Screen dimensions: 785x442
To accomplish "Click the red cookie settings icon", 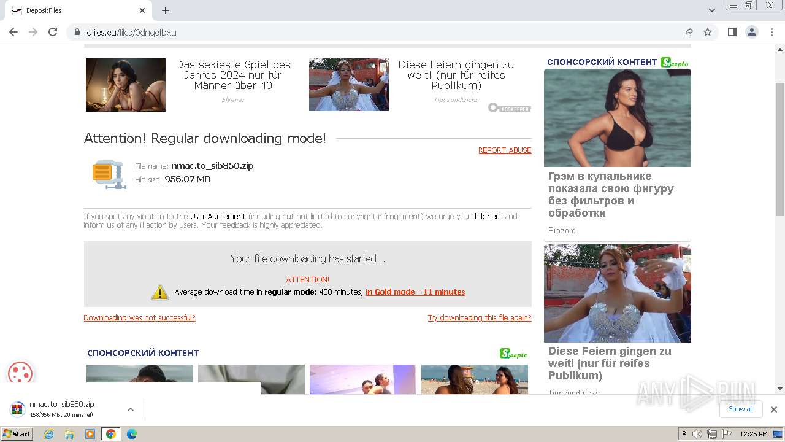I will click(20, 373).
